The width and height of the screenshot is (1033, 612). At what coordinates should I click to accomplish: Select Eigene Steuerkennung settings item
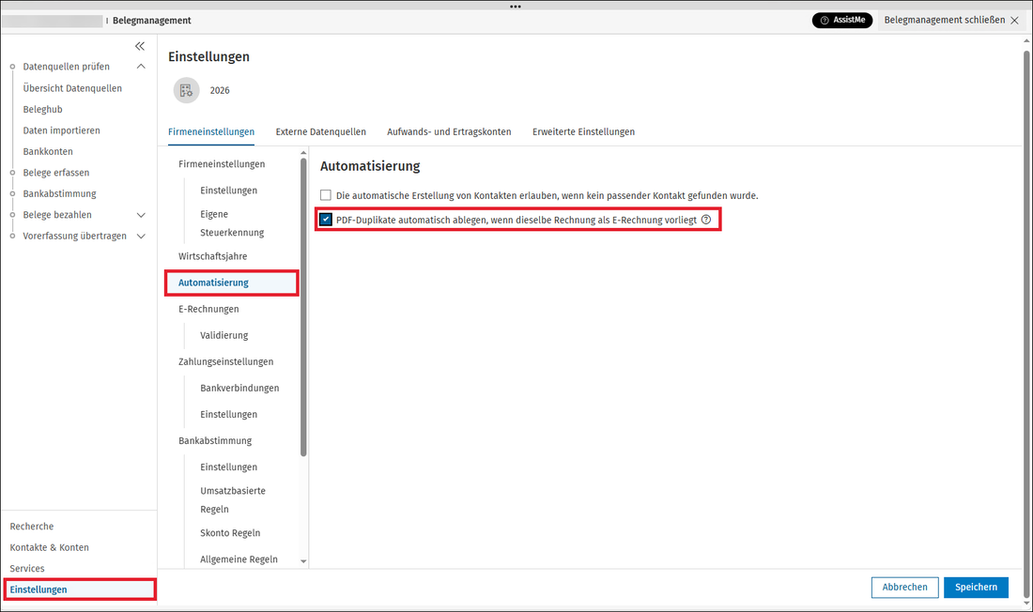(232, 223)
